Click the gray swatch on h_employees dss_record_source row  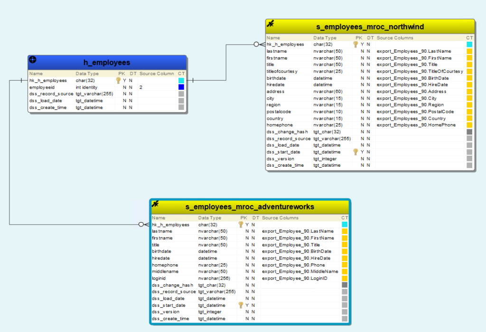[x=181, y=94]
